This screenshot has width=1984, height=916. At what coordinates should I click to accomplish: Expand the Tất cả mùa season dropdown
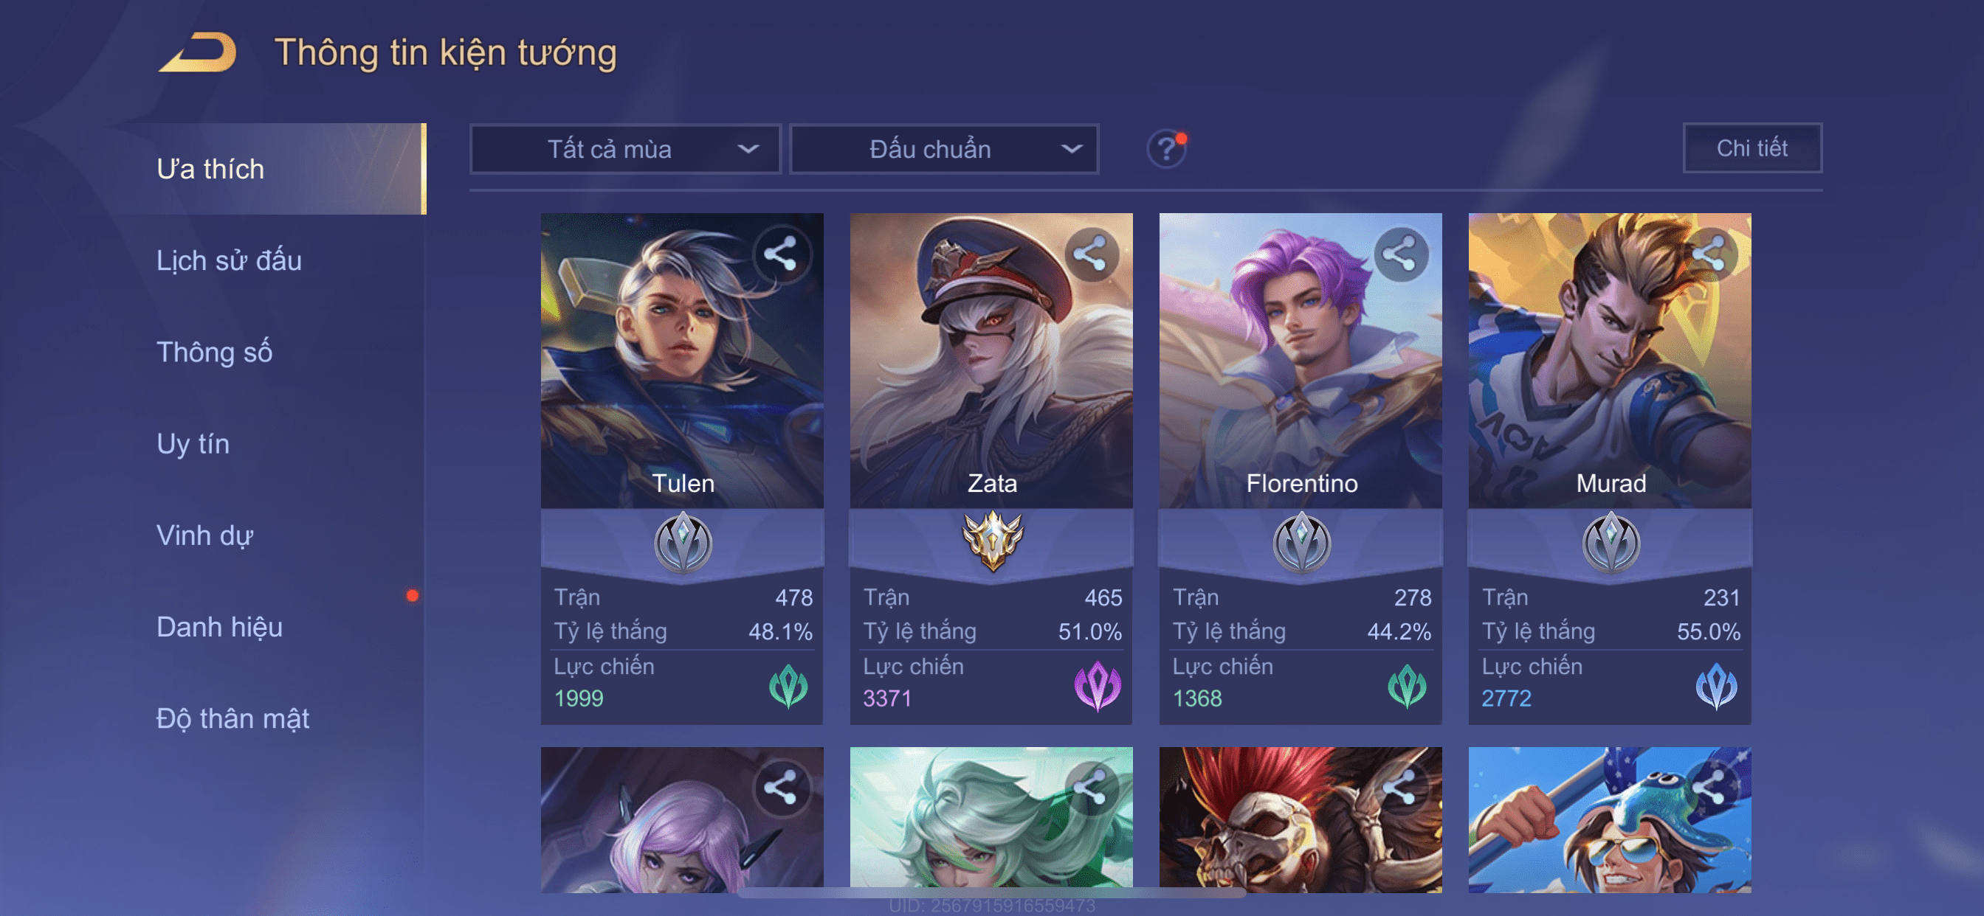pos(625,148)
